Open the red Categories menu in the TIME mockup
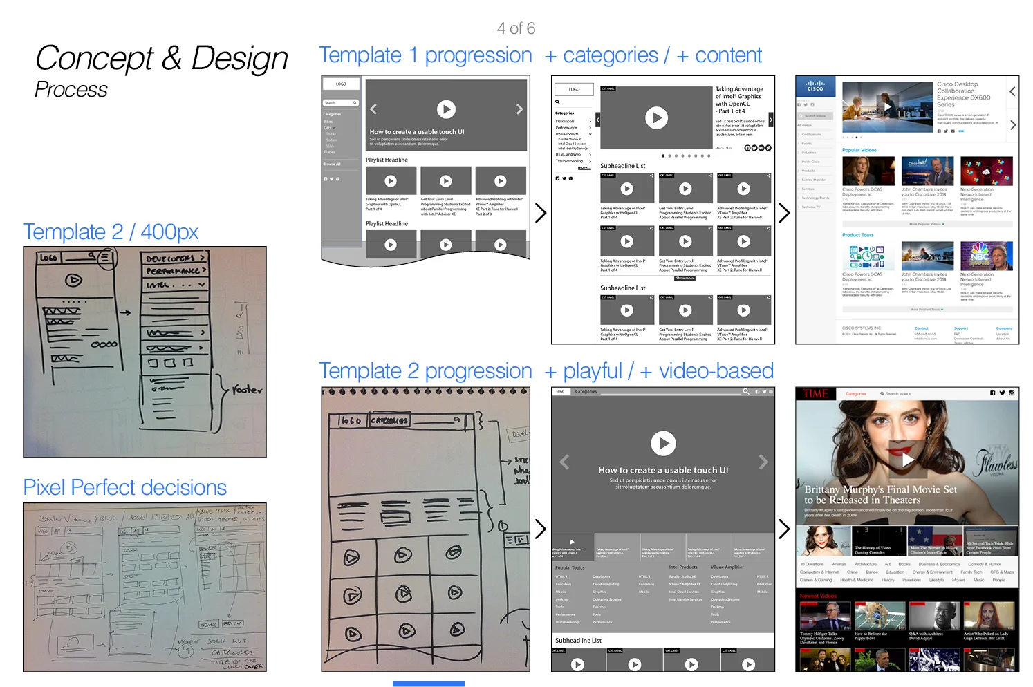Image resolution: width=1033 pixels, height=687 pixels. point(855,394)
